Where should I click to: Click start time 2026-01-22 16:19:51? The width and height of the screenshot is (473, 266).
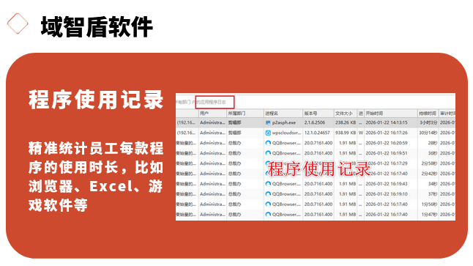coord(387,153)
